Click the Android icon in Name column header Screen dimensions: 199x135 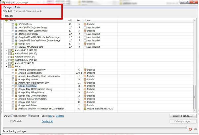[x=7, y=21]
